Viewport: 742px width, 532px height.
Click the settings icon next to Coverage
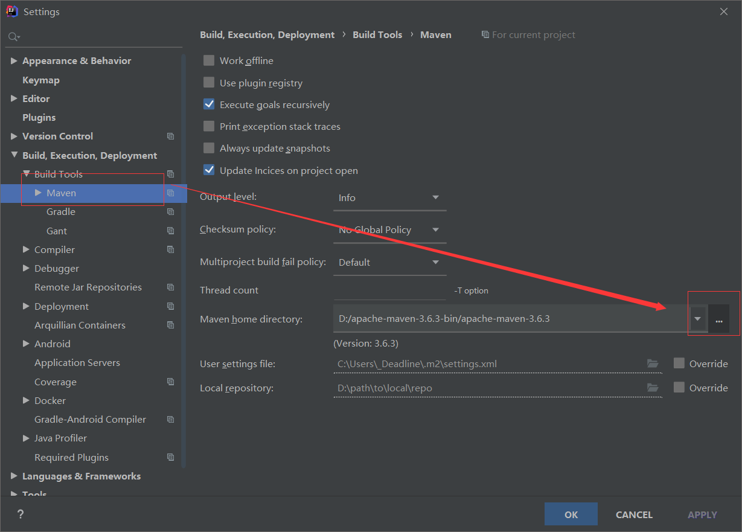pyautogui.click(x=170, y=381)
